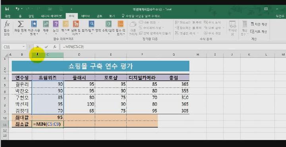Viewport: 286px width, 147px height.
Task: Open the Undo history dropdown arrow
Action: (x=22, y=9)
